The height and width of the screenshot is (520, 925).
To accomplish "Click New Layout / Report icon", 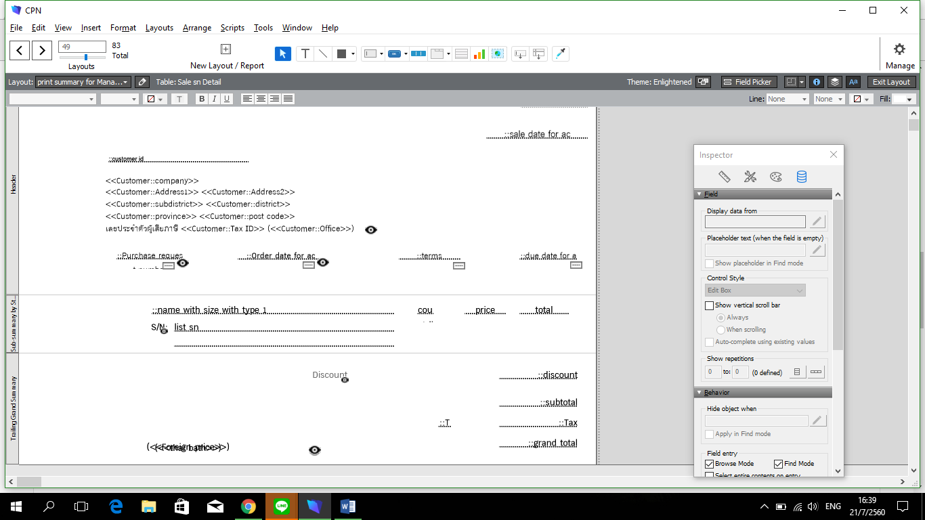I will click(x=226, y=49).
